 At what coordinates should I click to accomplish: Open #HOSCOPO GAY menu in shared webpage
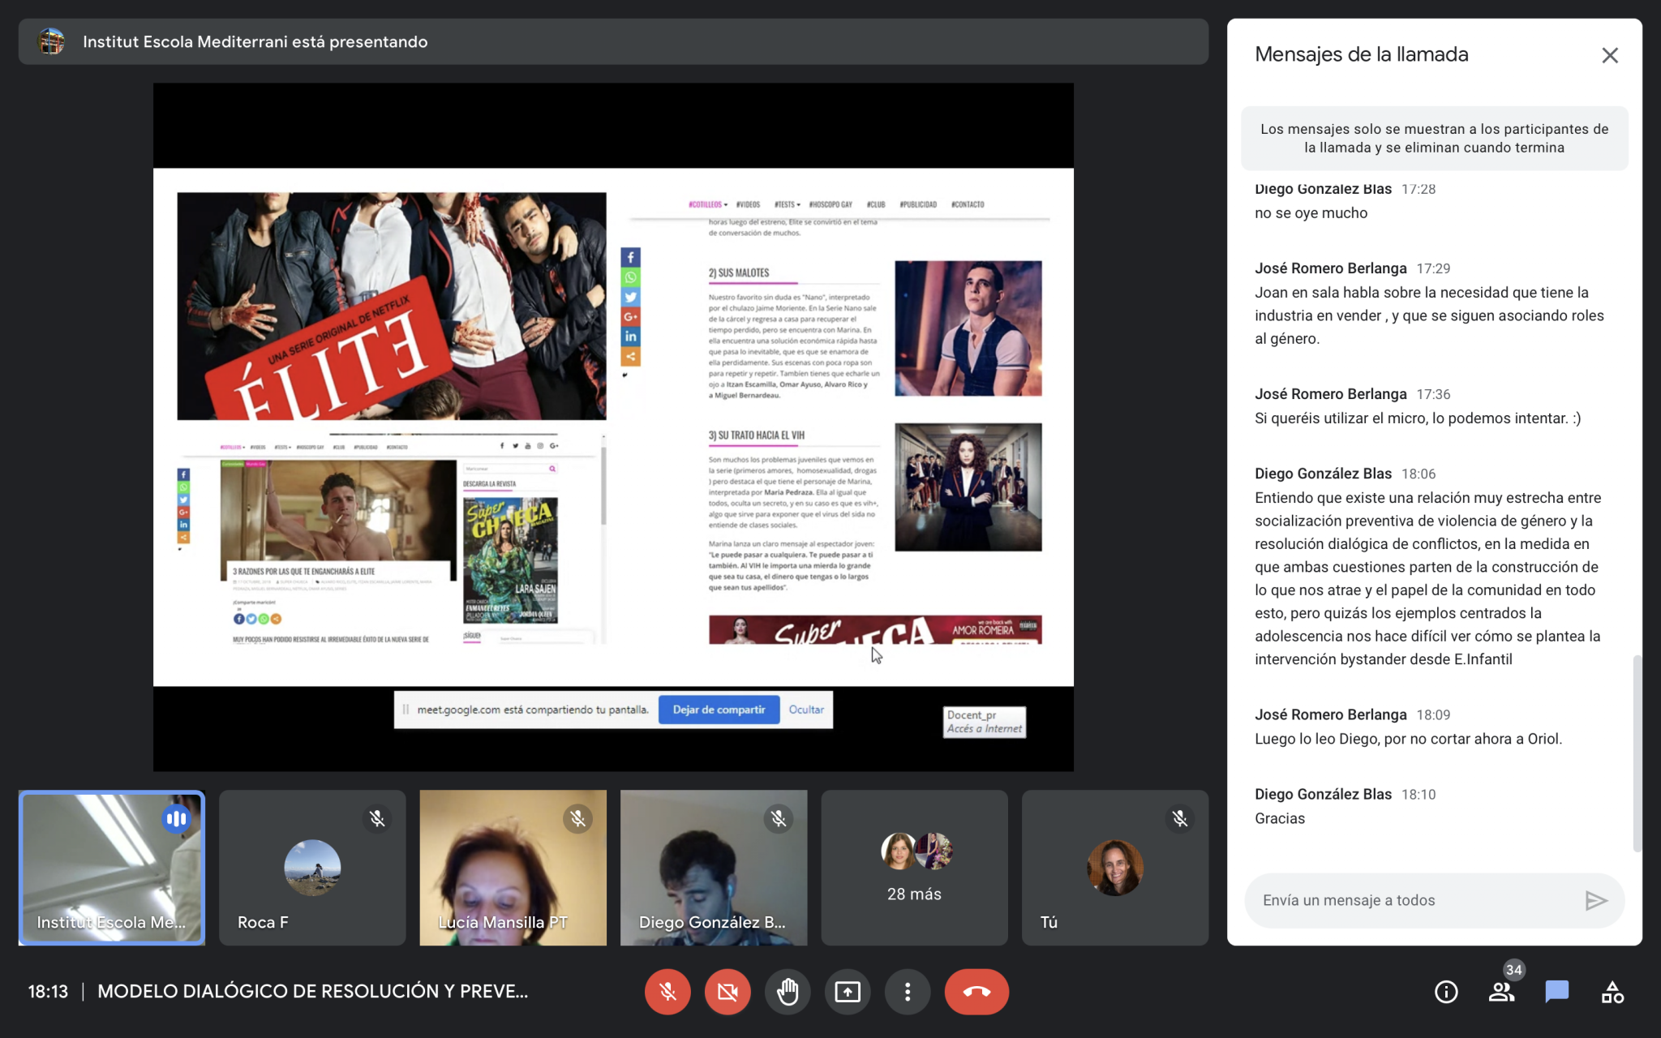[x=830, y=204]
